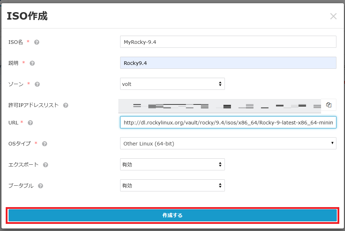Screen dimensions: 345x231
Task: Click help icon next to ISO名
Action: pos(36,42)
